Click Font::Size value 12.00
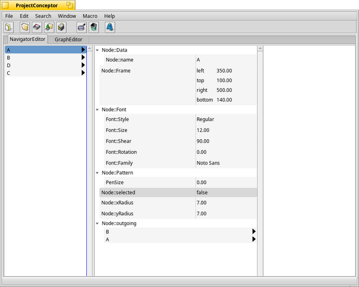Screen dimensions: 359x287 tap(203, 130)
